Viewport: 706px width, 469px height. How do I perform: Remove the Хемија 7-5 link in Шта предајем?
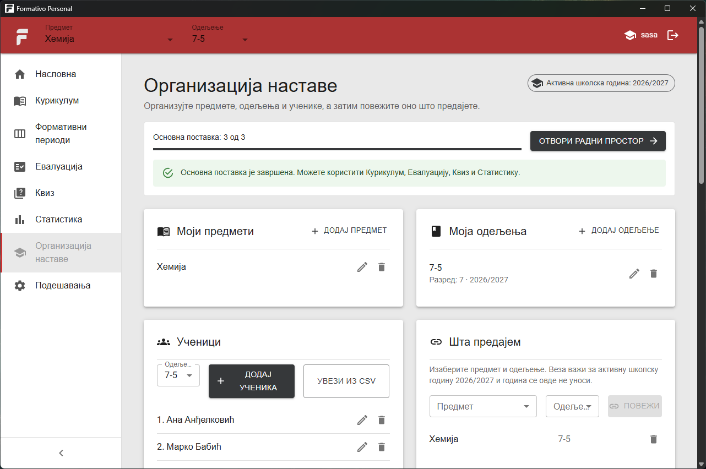point(654,439)
